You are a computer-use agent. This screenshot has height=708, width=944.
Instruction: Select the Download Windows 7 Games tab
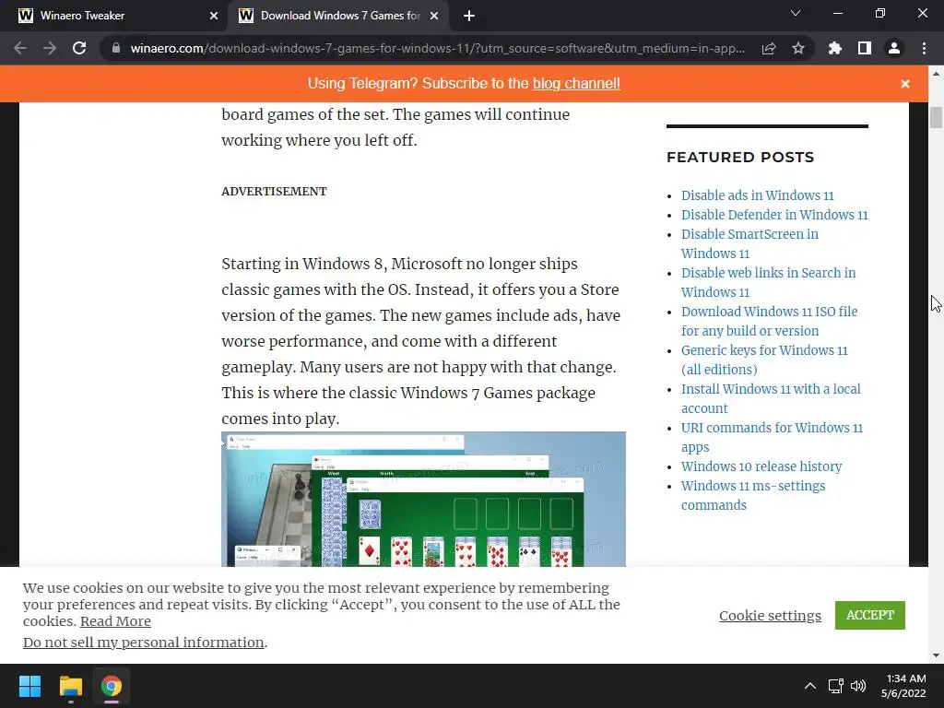click(x=338, y=16)
